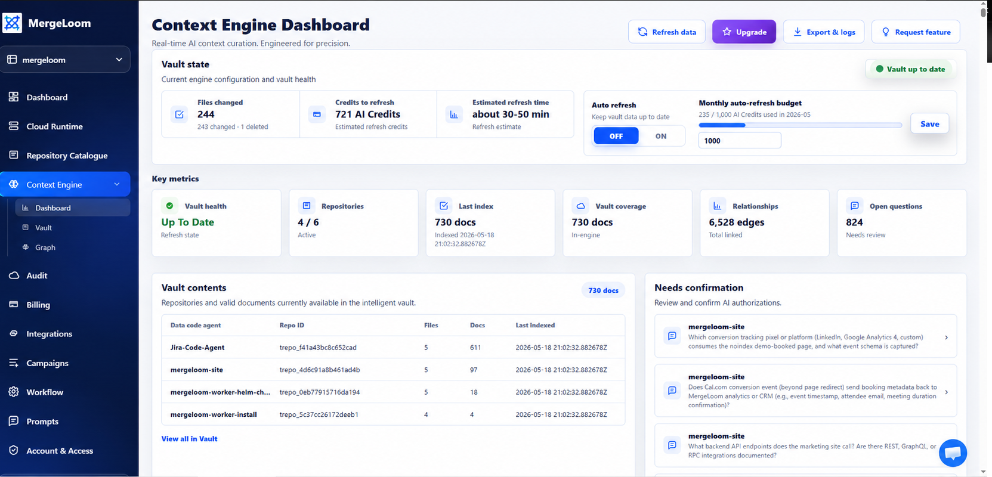Click the Relationships bar chart icon
992x477 pixels.
(718, 206)
